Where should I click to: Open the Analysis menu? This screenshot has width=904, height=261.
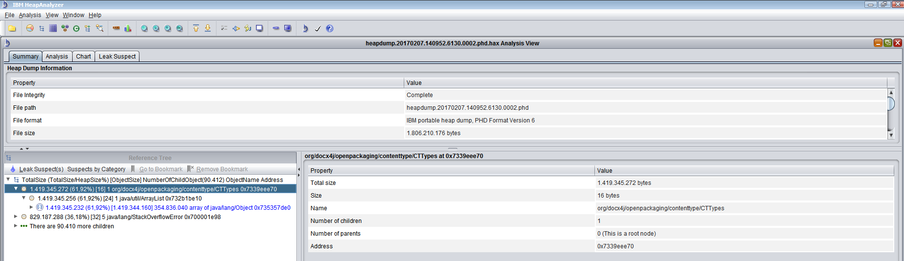tap(30, 15)
